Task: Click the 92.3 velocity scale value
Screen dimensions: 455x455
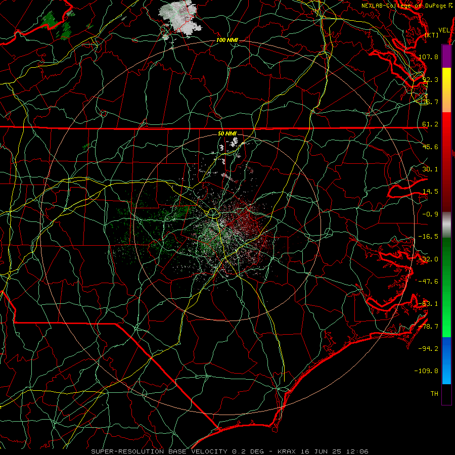Action: (430, 79)
